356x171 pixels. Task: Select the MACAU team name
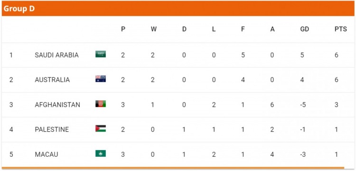47,154
